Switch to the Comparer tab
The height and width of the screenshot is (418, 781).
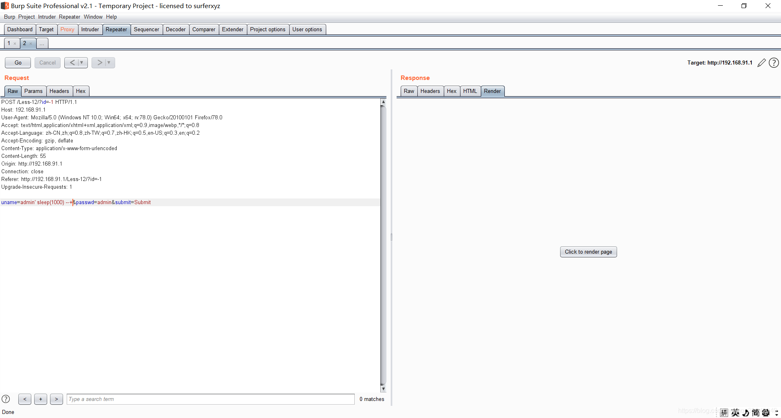point(204,30)
